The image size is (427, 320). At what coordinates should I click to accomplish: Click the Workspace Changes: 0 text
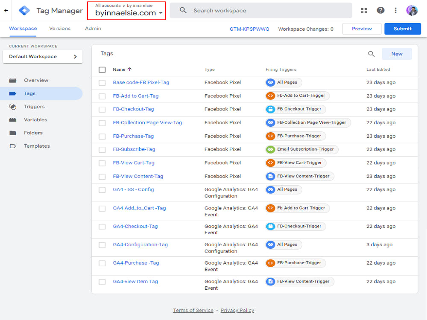tap(306, 29)
